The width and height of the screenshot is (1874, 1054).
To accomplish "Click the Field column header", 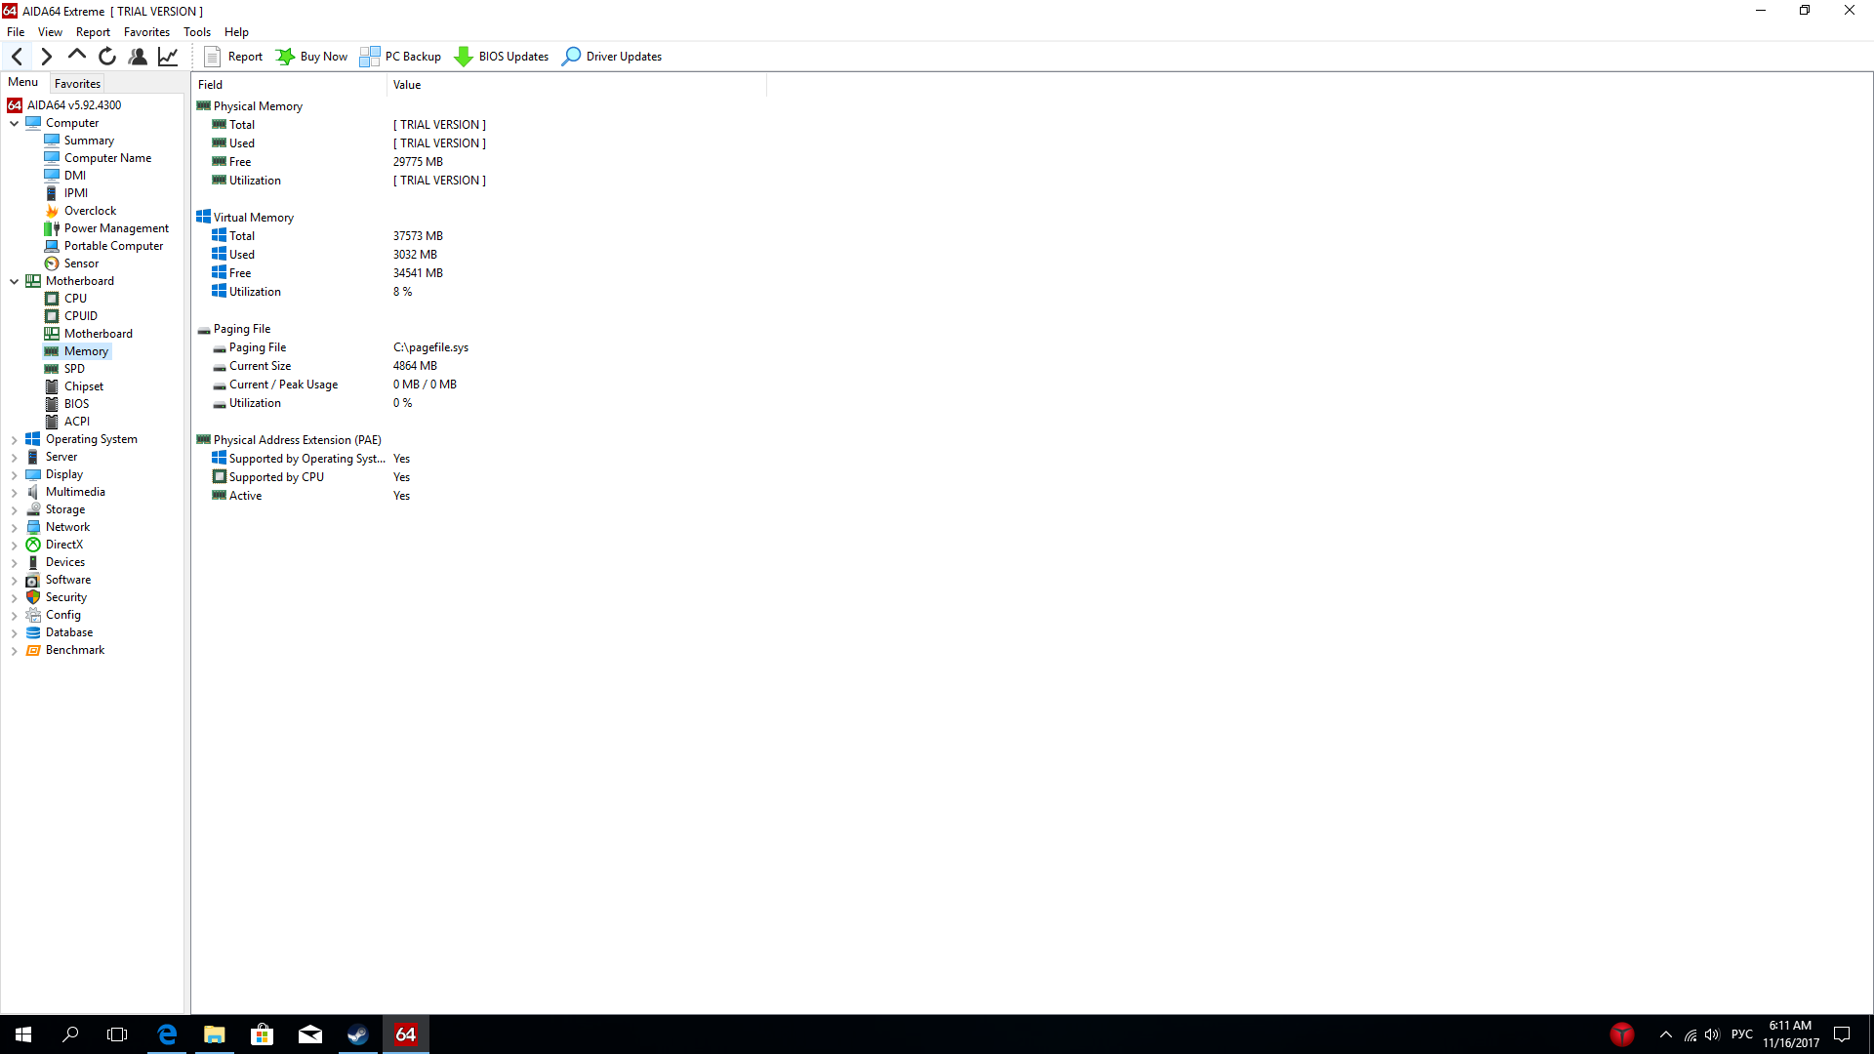I will click(289, 85).
